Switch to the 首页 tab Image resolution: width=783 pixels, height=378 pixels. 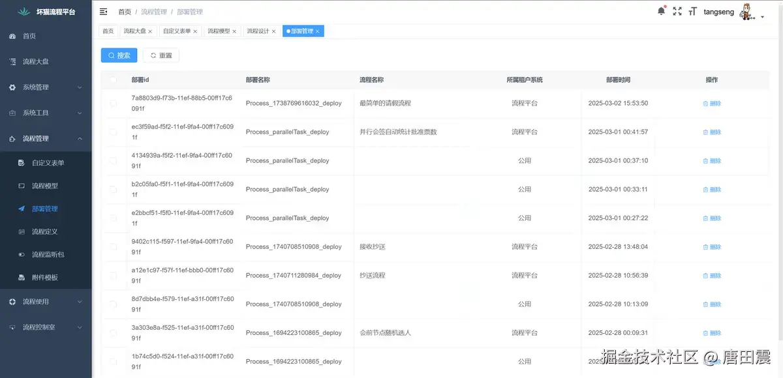[108, 31]
